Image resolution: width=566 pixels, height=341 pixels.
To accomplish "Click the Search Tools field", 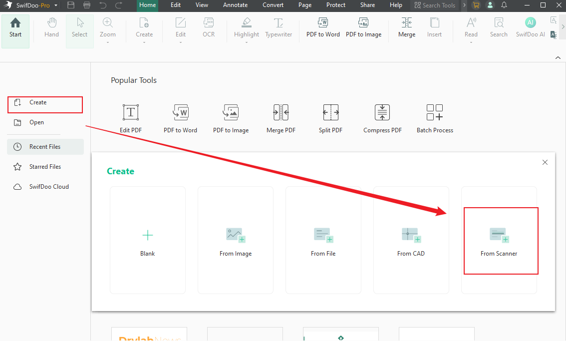I will [x=435, y=5].
